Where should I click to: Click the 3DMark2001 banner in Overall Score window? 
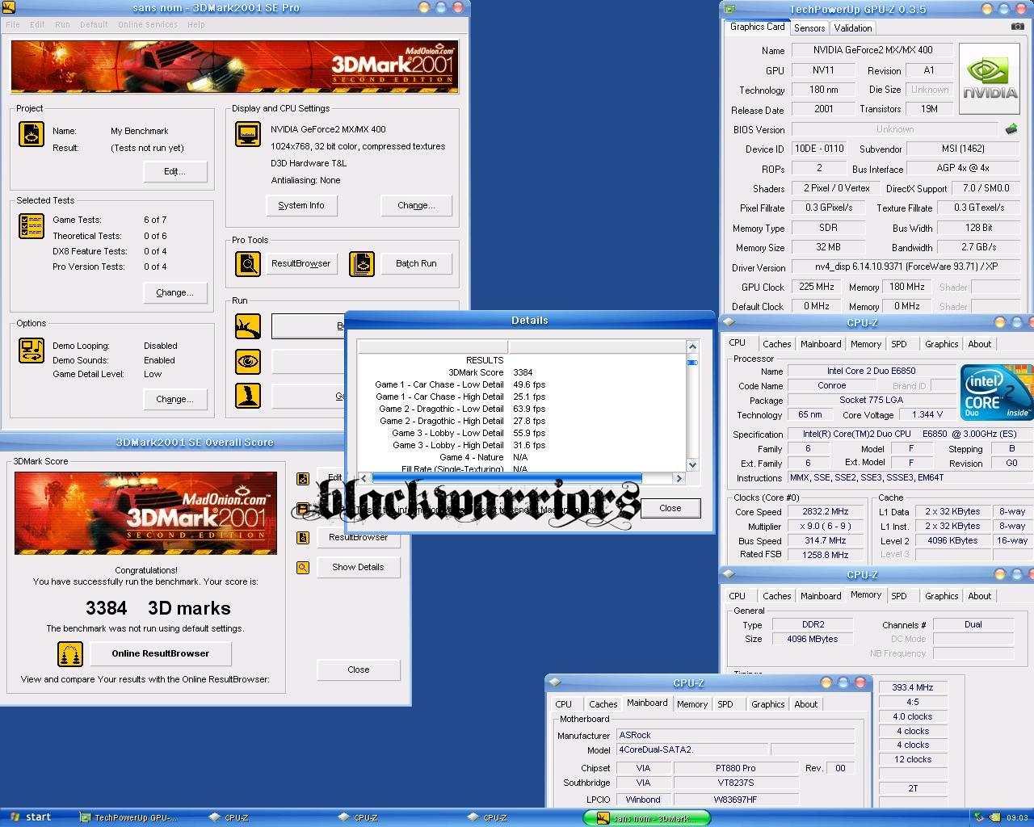(145, 513)
